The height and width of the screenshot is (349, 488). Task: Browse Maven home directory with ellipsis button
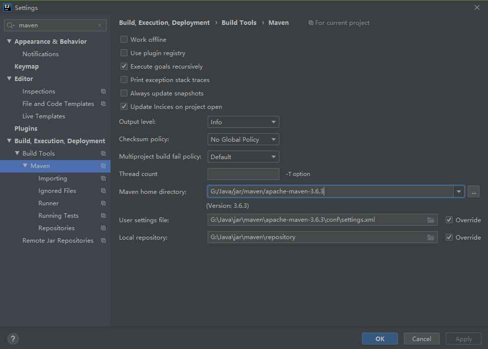(x=474, y=191)
